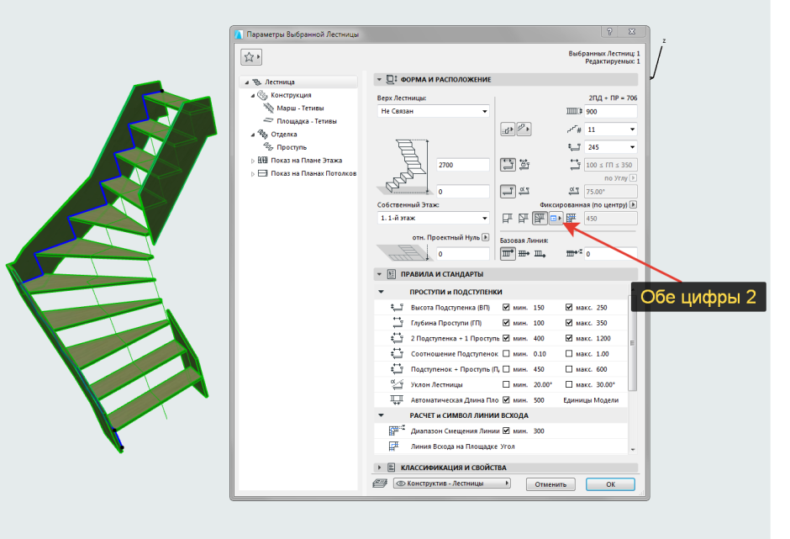This screenshot has height=539, width=790.
Task: Collapse the ПРОСТУПИ и ПОДСТУПЕНКИ group
Action: (381, 292)
